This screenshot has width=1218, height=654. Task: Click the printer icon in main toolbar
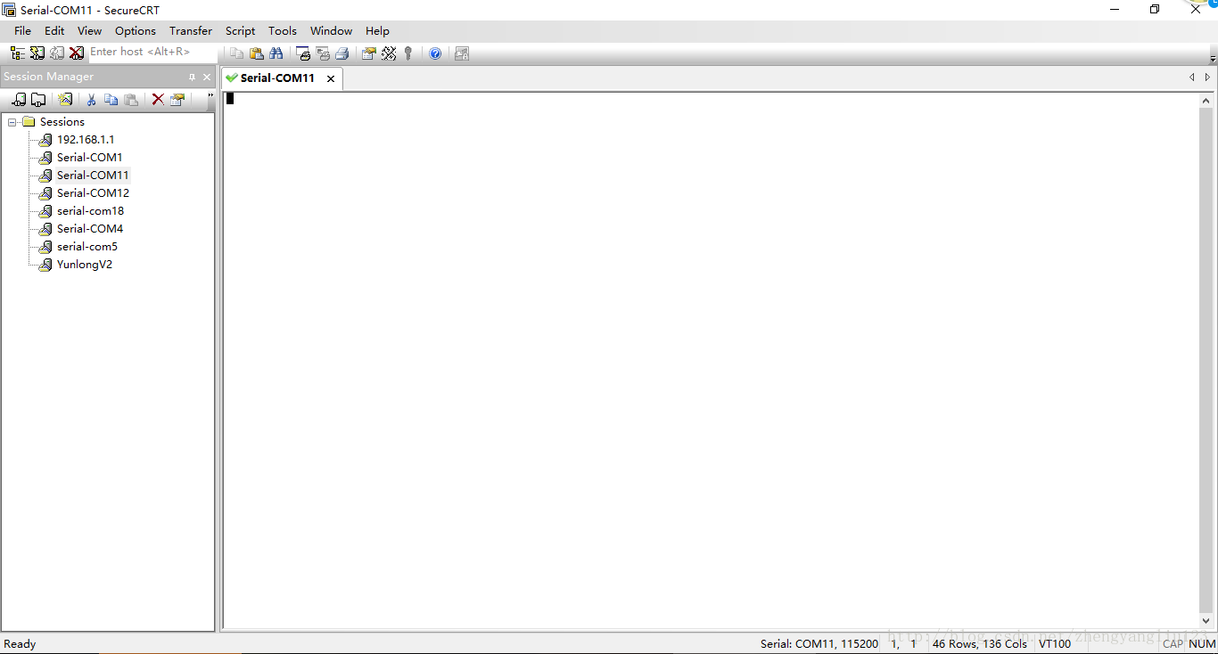(x=342, y=53)
